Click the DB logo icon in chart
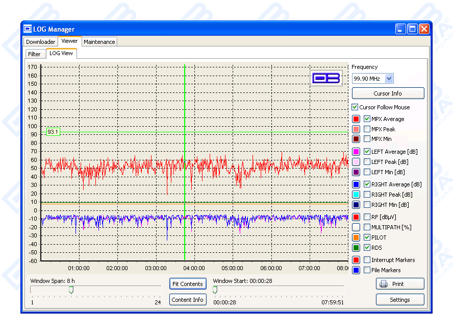453x334 pixels. click(326, 78)
